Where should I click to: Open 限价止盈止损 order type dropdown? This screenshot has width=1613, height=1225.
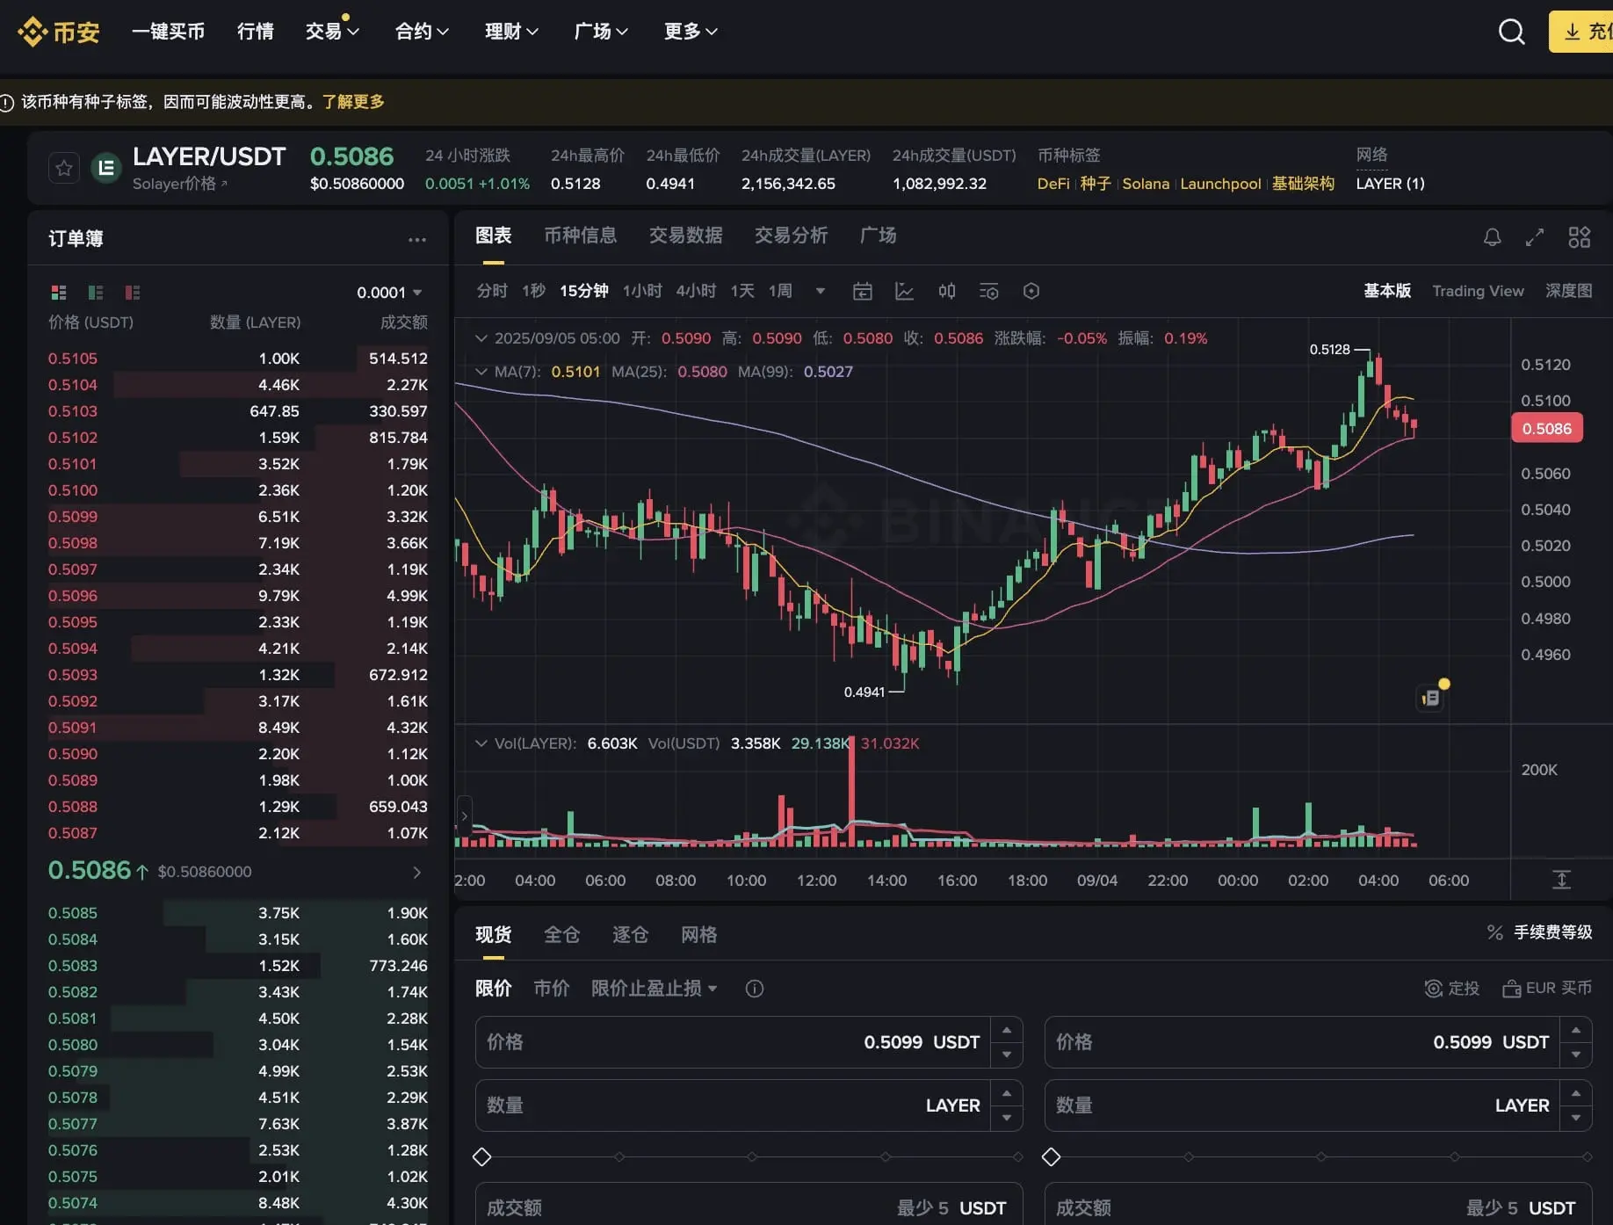655,989
